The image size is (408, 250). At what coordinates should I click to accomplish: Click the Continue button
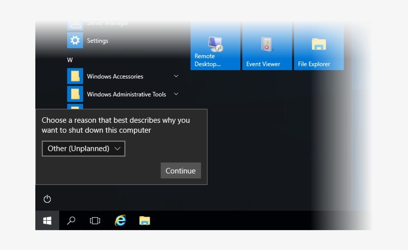181,170
